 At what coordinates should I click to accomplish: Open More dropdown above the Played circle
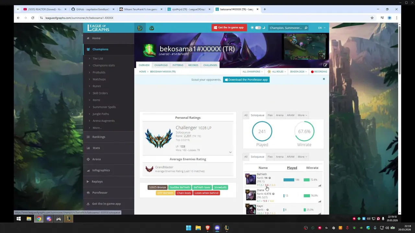point(302,115)
